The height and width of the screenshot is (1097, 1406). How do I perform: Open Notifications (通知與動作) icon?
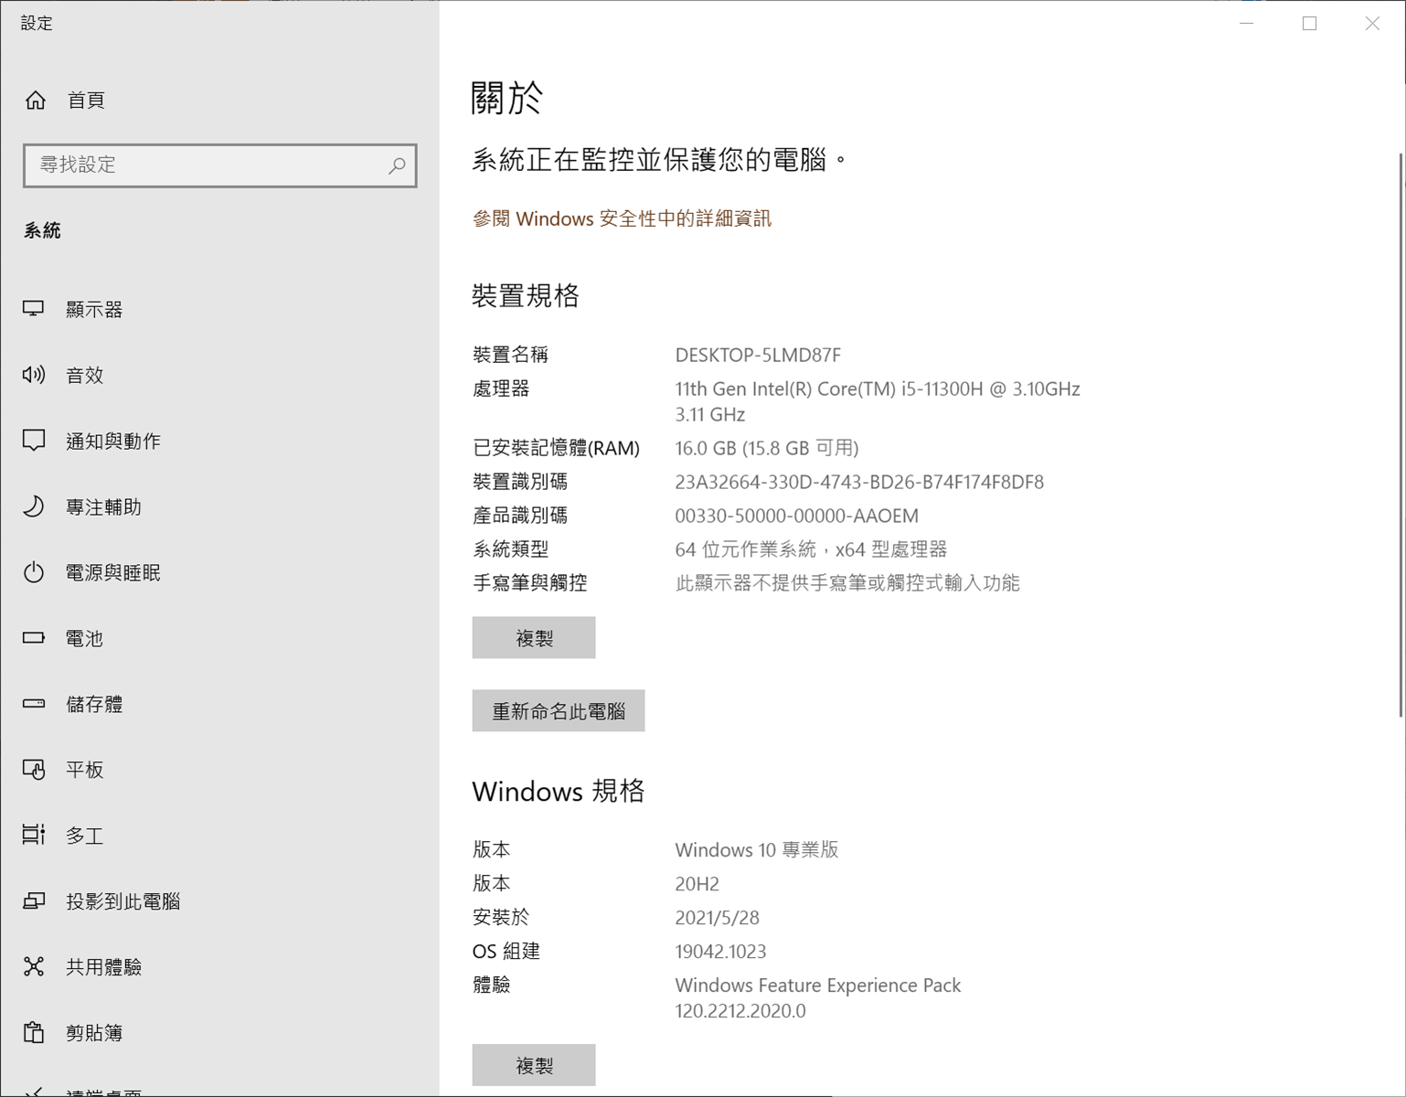pos(34,441)
